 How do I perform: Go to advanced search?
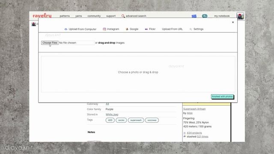[136, 16]
